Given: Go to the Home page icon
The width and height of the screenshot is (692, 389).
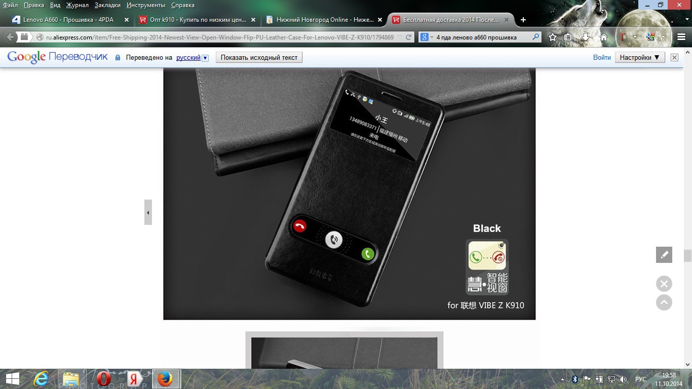Looking at the screenshot, I should click(603, 37).
